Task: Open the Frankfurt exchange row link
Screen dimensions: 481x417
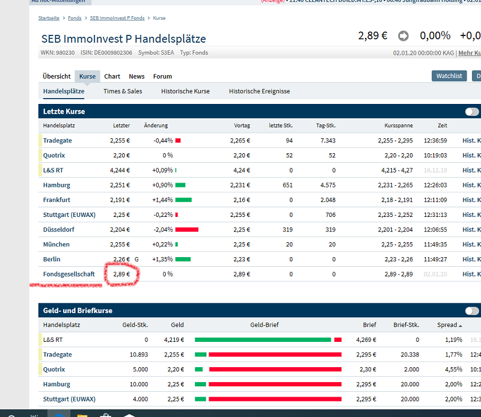Action: [x=57, y=200]
